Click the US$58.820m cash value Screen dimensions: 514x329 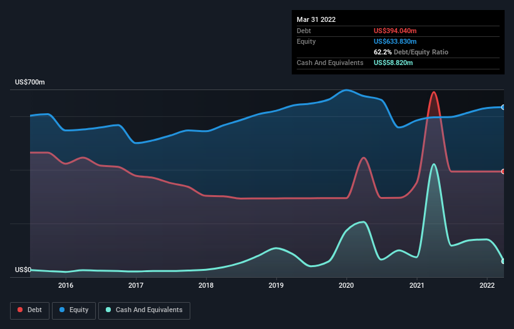(x=393, y=63)
